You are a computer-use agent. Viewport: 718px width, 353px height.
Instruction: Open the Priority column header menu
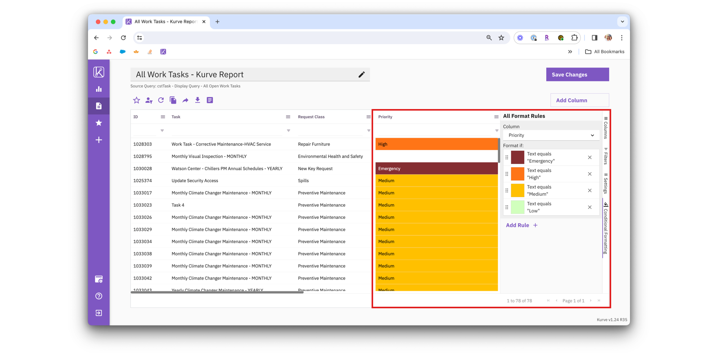pyautogui.click(x=496, y=117)
